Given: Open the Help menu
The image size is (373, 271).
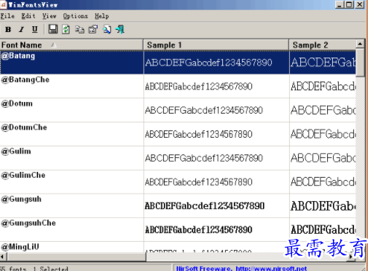Looking at the screenshot, I should [102, 16].
